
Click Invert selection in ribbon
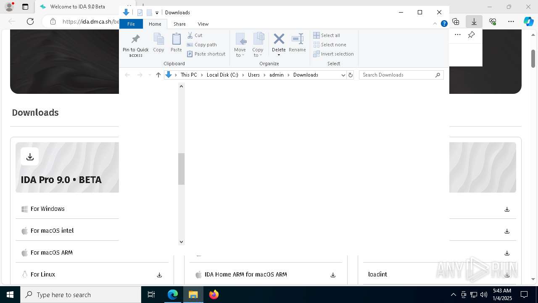334,54
